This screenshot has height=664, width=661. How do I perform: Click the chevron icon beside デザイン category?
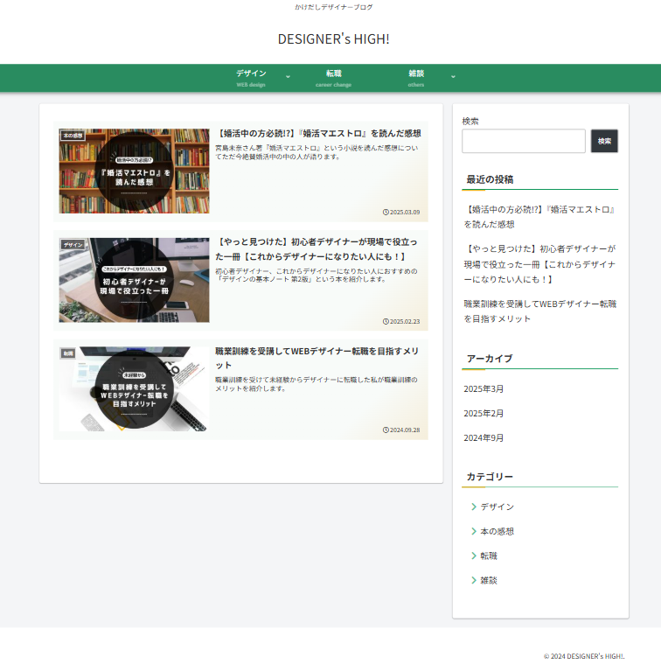473,507
